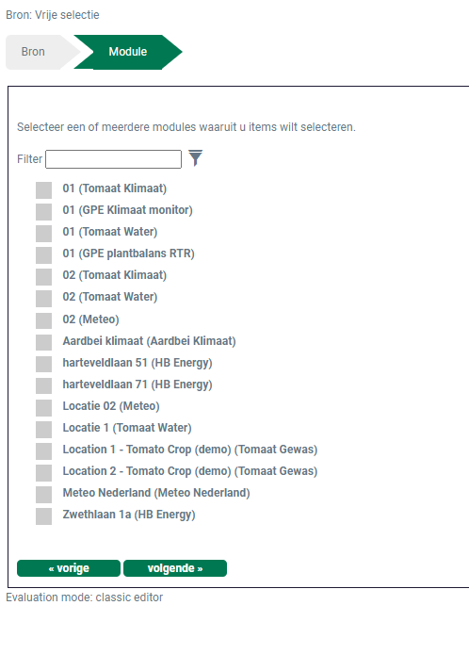Enable harteveldlaan 71 (HB Energy) checkbox
469x671 pixels.
[43, 386]
